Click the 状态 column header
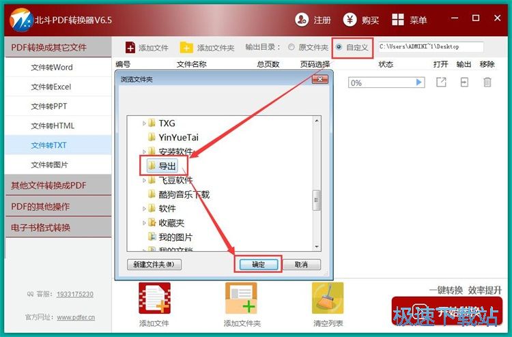The height and width of the screenshot is (337, 512). 386,64
